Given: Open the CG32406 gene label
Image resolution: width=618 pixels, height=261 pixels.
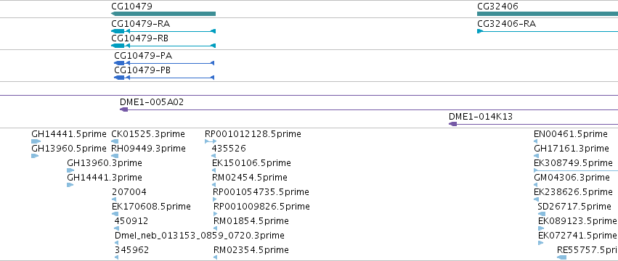Looking at the screenshot, I should pyautogui.click(x=497, y=7).
